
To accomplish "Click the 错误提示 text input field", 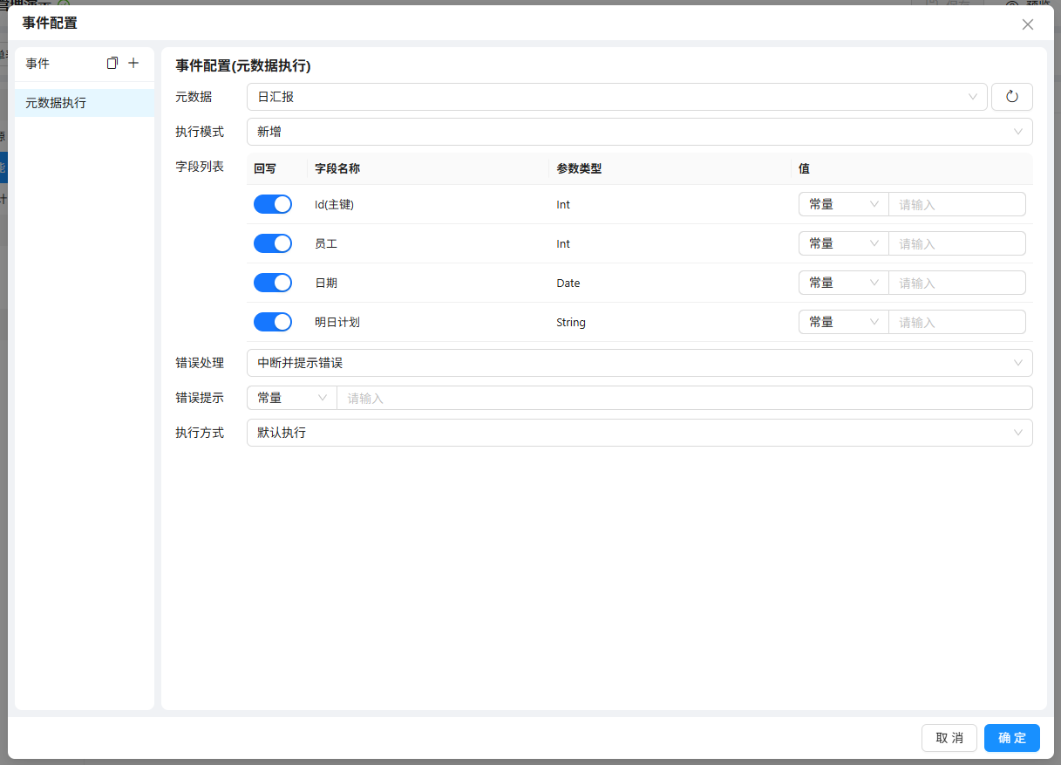I will (x=684, y=398).
